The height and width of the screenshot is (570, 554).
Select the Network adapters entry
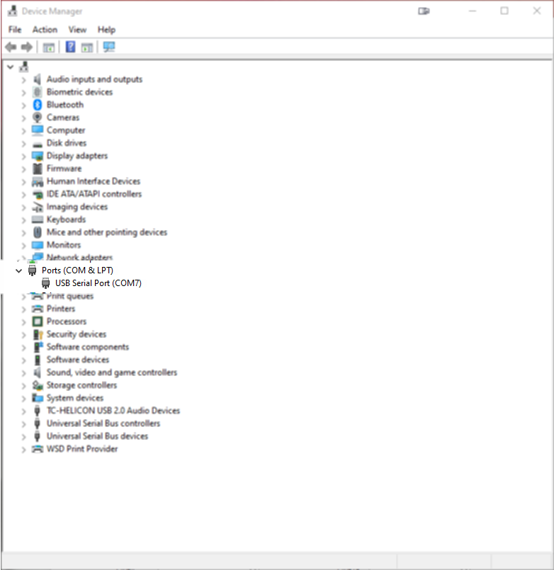79,257
